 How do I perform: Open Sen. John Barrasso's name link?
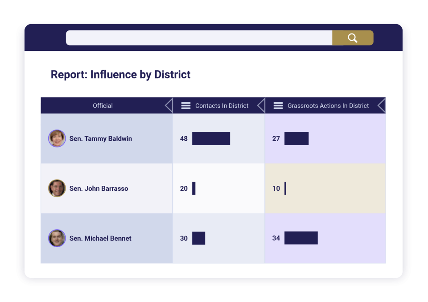(x=99, y=189)
